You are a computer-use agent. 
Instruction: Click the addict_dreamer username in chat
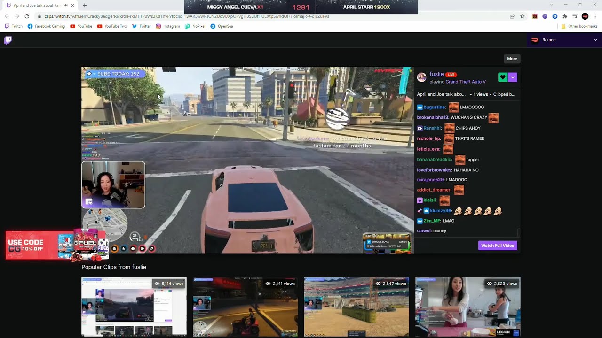[x=434, y=190]
